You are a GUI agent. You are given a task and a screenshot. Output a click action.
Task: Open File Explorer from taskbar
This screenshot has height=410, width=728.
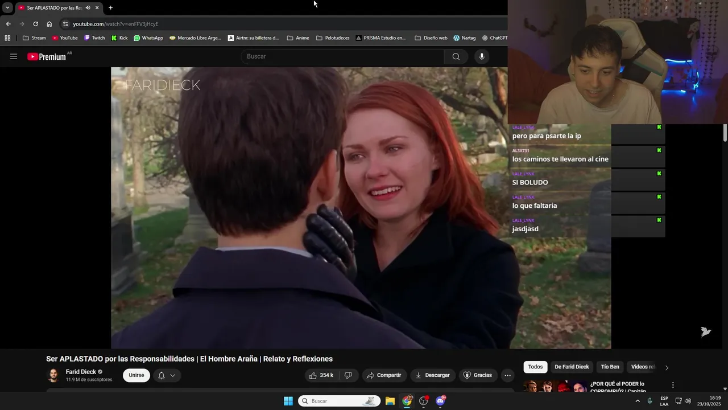(x=390, y=401)
